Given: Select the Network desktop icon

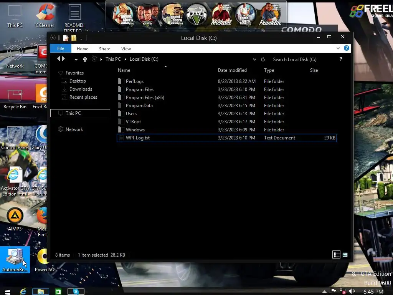Looking at the screenshot, I should pyautogui.click(x=15, y=57).
